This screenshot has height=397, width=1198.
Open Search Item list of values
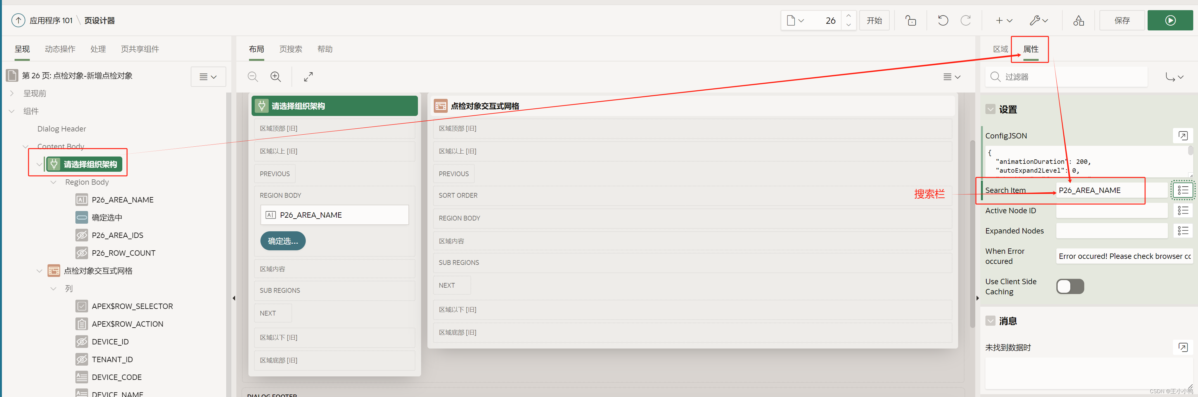(1183, 190)
